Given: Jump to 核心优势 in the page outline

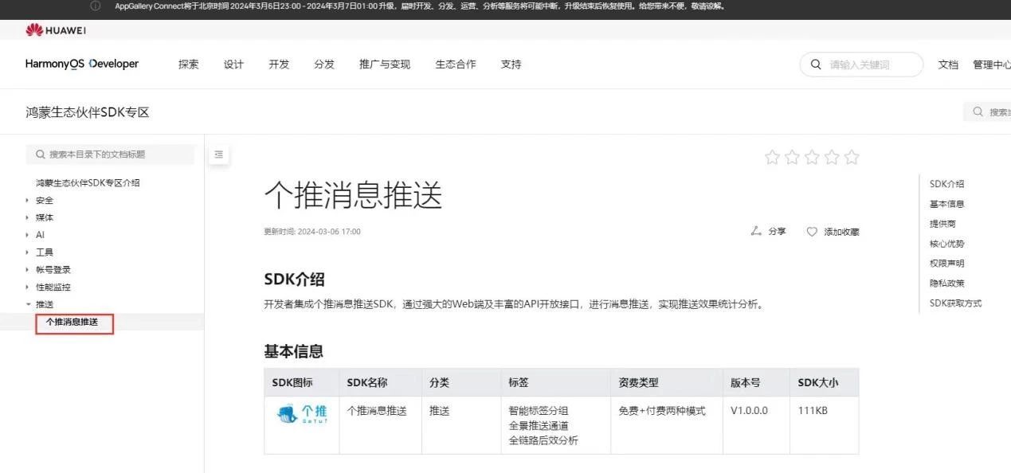Looking at the screenshot, I should (x=946, y=244).
